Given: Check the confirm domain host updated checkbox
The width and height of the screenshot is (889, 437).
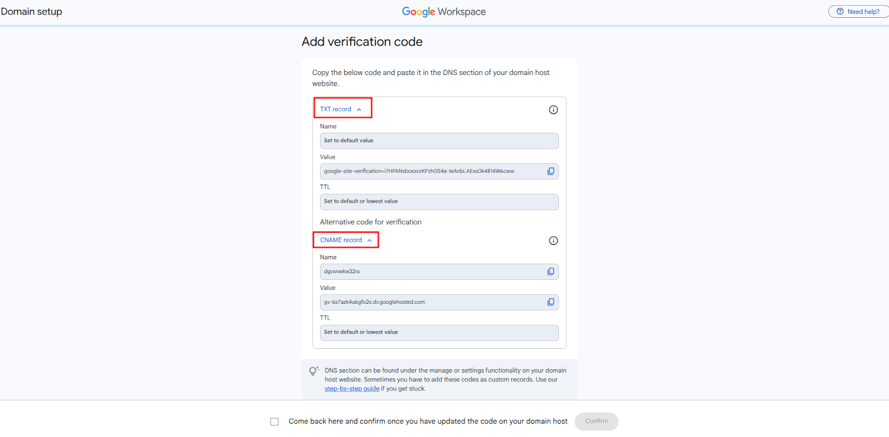Looking at the screenshot, I should point(274,422).
